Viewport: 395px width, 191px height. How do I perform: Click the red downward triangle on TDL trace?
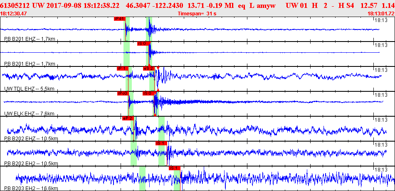pos(158,68)
